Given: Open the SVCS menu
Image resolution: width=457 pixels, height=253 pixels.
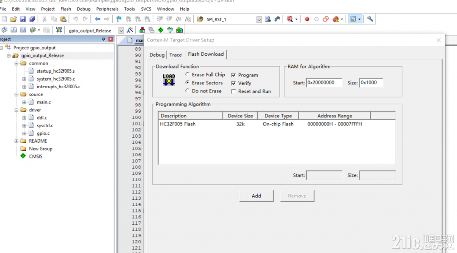Looking at the screenshot, I should tap(146, 9).
